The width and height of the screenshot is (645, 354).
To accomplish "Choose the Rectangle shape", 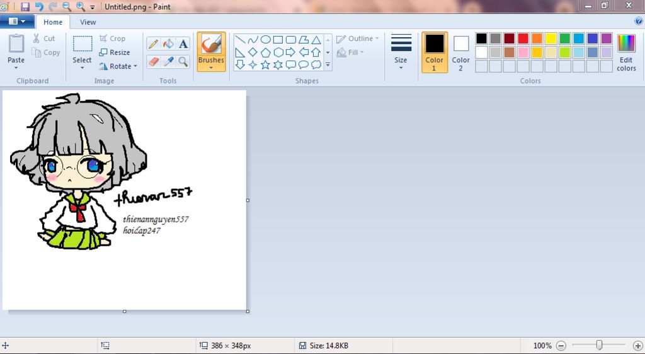I will [x=278, y=40].
